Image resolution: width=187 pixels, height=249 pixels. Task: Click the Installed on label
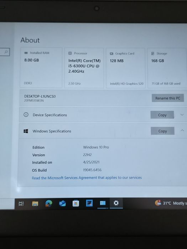click(42, 163)
